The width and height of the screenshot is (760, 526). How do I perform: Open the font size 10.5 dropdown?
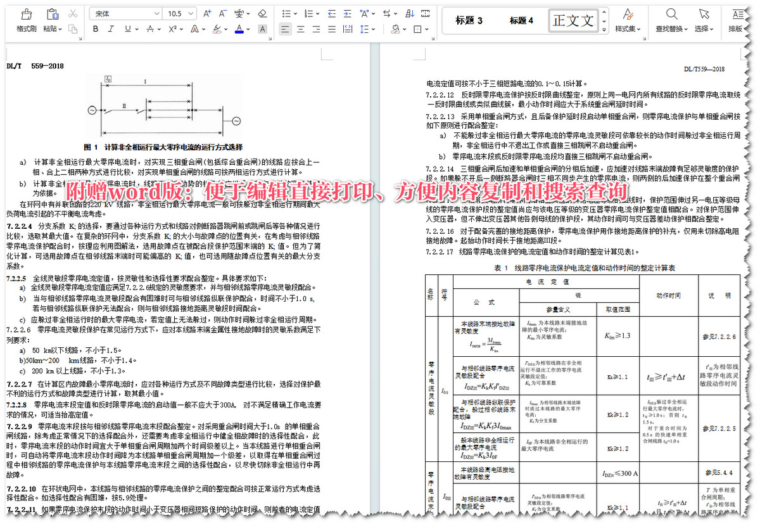180,13
